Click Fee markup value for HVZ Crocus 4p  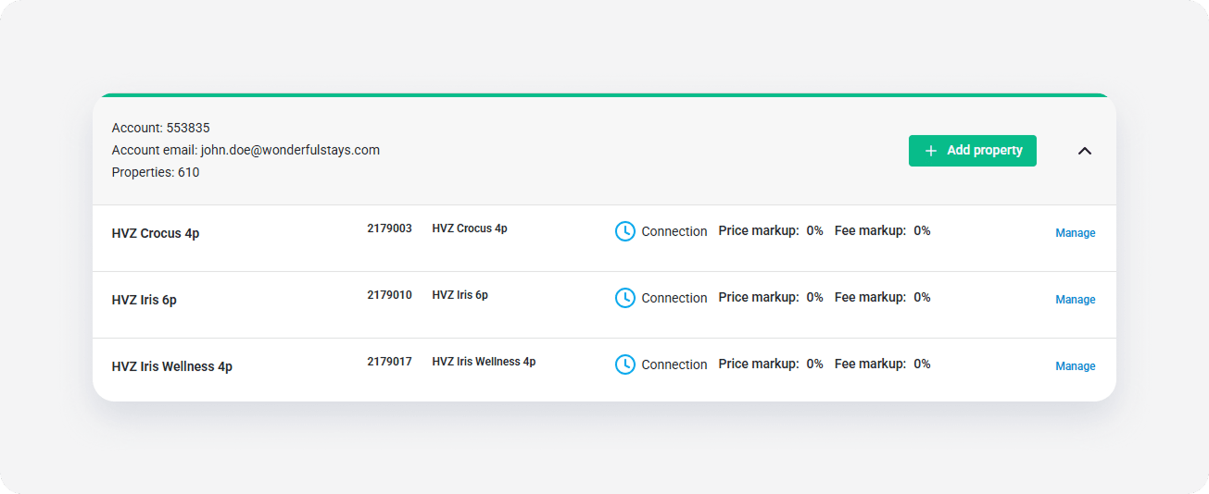(x=922, y=230)
